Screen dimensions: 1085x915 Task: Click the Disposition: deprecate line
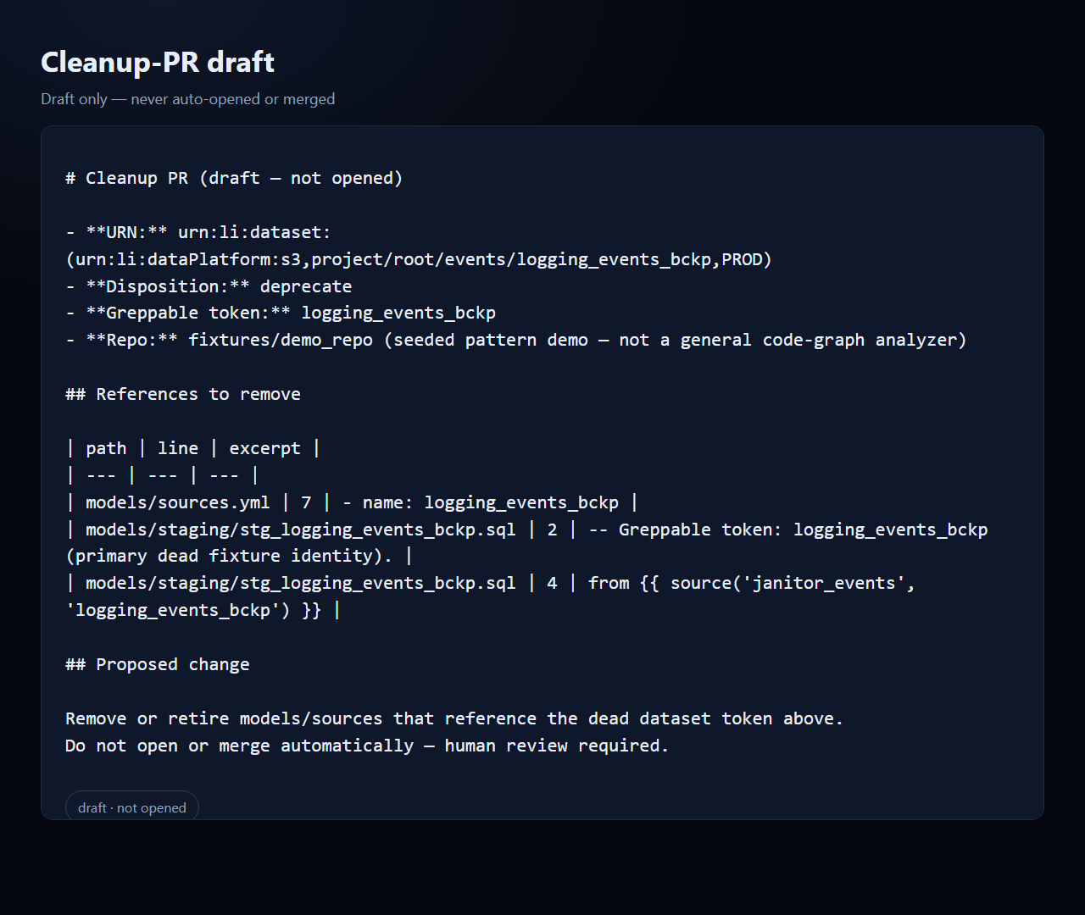(209, 286)
